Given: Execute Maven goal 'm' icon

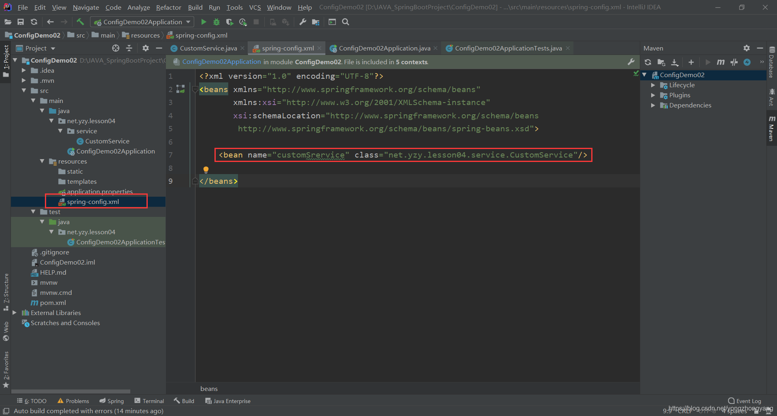Looking at the screenshot, I should click(x=721, y=62).
